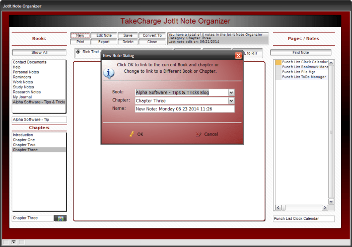Click the Print button
This screenshot has height=247, width=352.
80,42
